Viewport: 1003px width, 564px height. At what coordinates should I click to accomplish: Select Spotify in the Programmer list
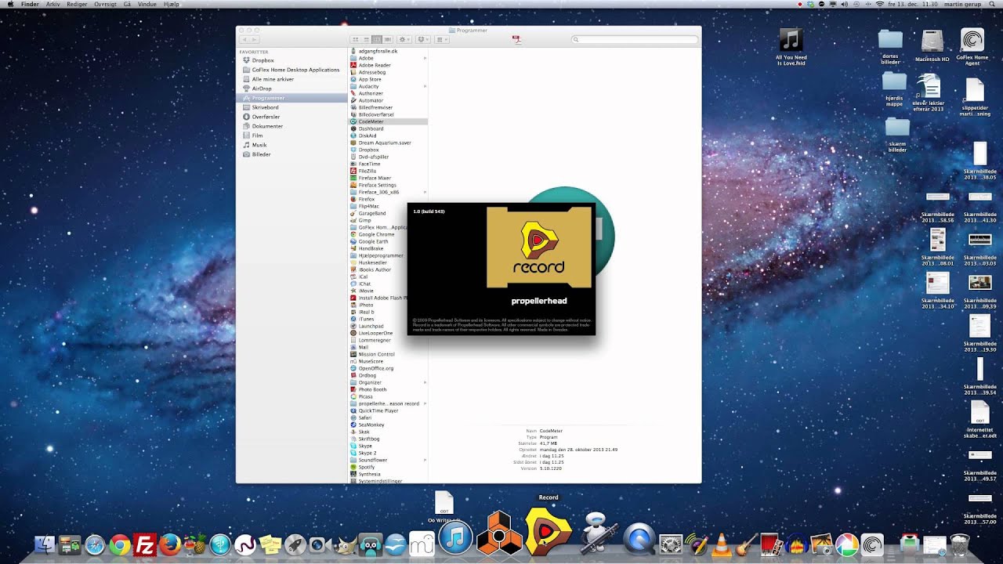(x=367, y=467)
